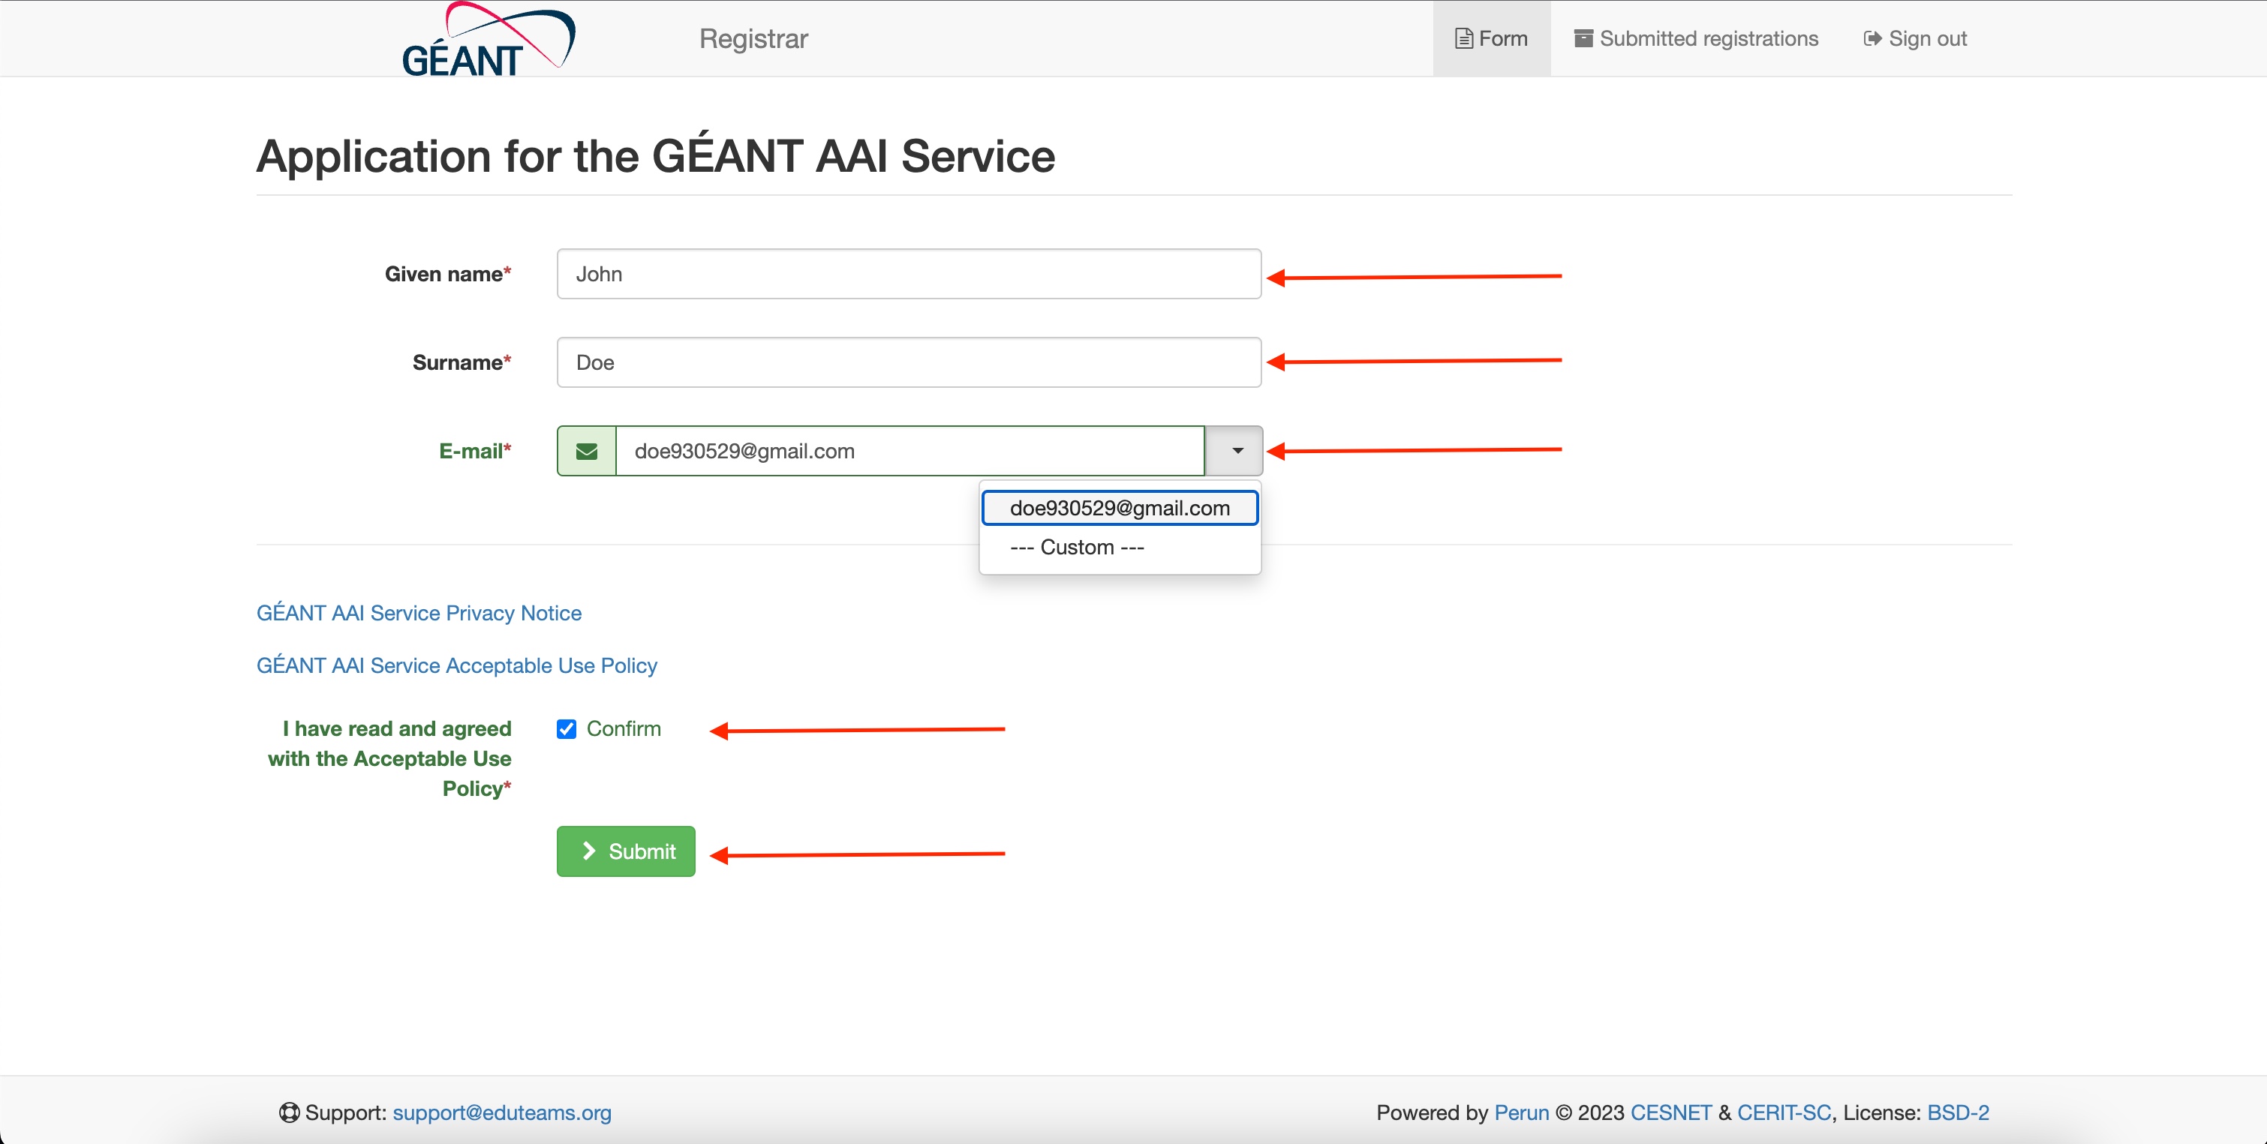Click the Confirm label text
Image resolution: width=2267 pixels, height=1144 pixels.
[x=624, y=729]
